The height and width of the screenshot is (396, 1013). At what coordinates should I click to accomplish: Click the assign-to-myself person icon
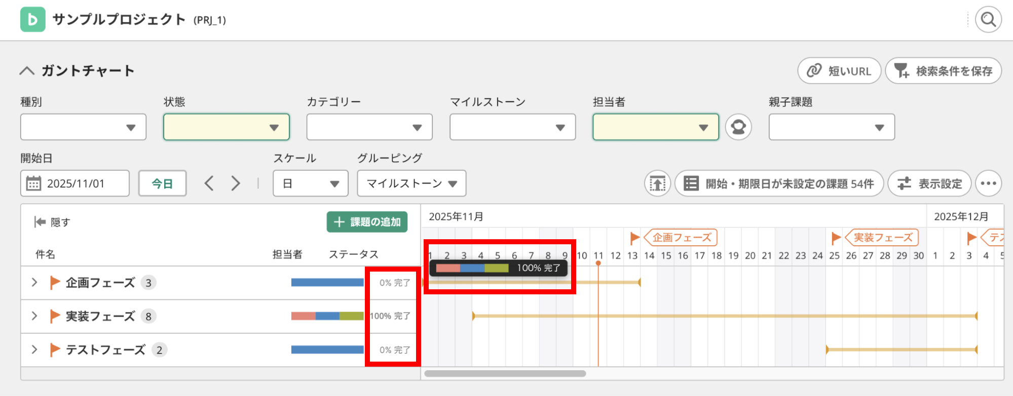click(738, 127)
